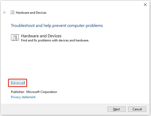Click the Find and fix problems description
This screenshot has width=151, height=116.
[55, 40]
